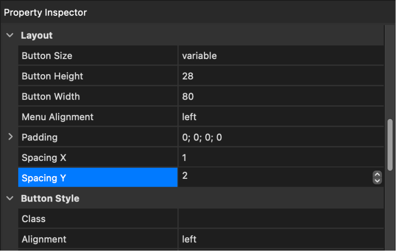The height and width of the screenshot is (251, 396).
Task: Select the Spacing Y property label
Action: (x=98, y=178)
